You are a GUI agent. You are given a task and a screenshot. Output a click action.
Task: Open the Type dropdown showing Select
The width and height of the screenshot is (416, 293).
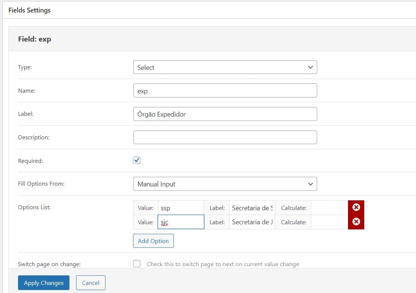click(x=225, y=67)
